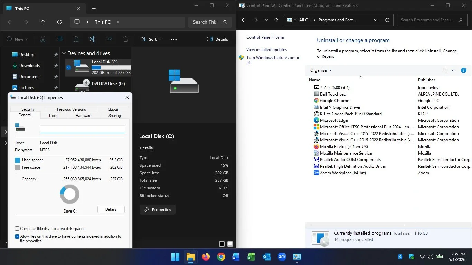This screenshot has width=472, height=265.
Task: Select Zoom Workplace (64-bit) in programs list
Action: point(340,173)
